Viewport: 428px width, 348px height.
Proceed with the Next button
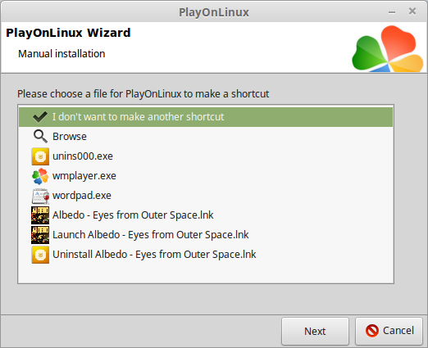[x=315, y=331]
